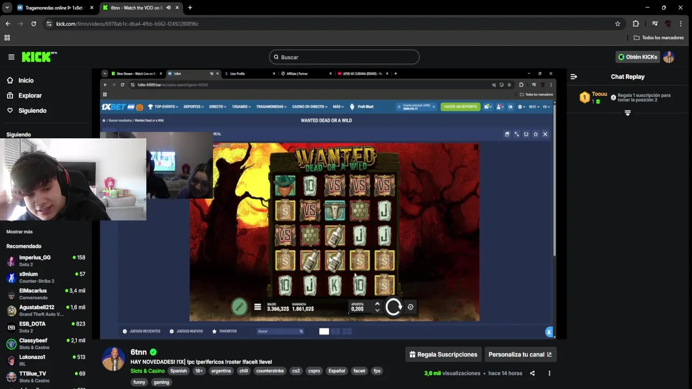Click HACER UN DEPÓSITO in the video
692x389 pixels.
point(461,107)
